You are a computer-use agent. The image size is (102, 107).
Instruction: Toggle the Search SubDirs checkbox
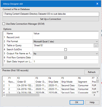(66, 49)
